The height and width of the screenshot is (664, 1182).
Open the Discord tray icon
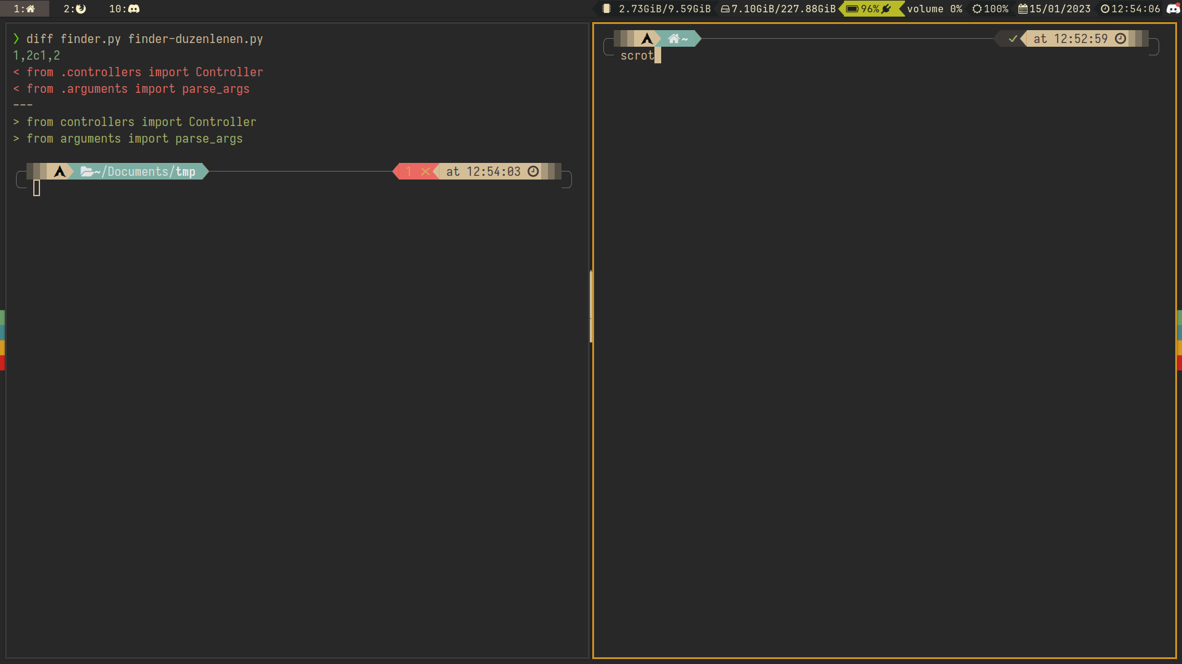click(x=1173, y=9)
